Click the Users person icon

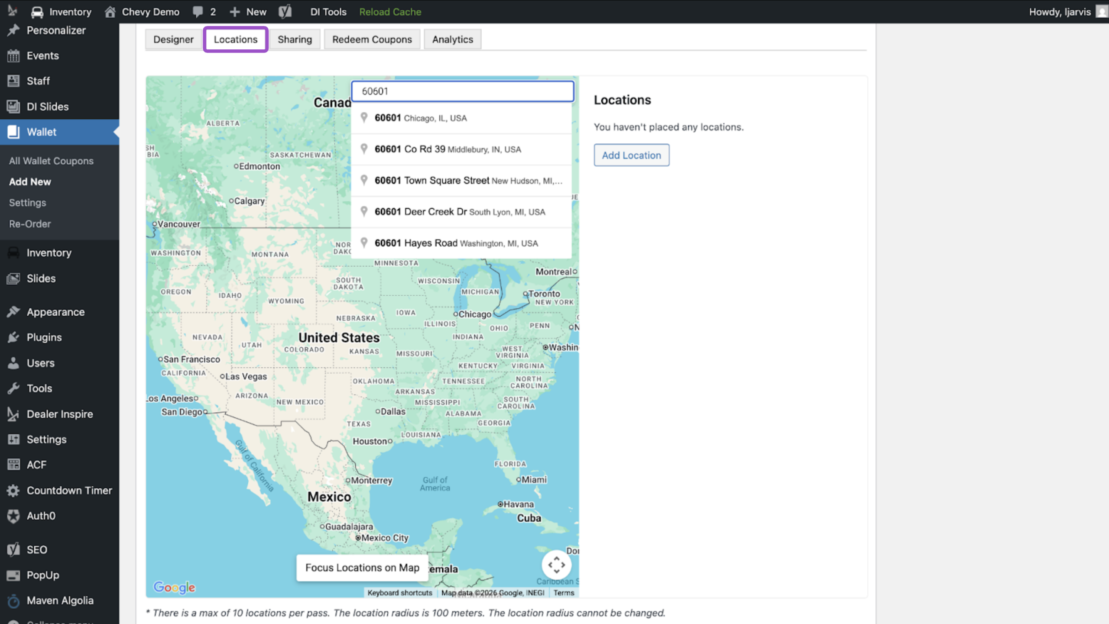tap(13, 363)
